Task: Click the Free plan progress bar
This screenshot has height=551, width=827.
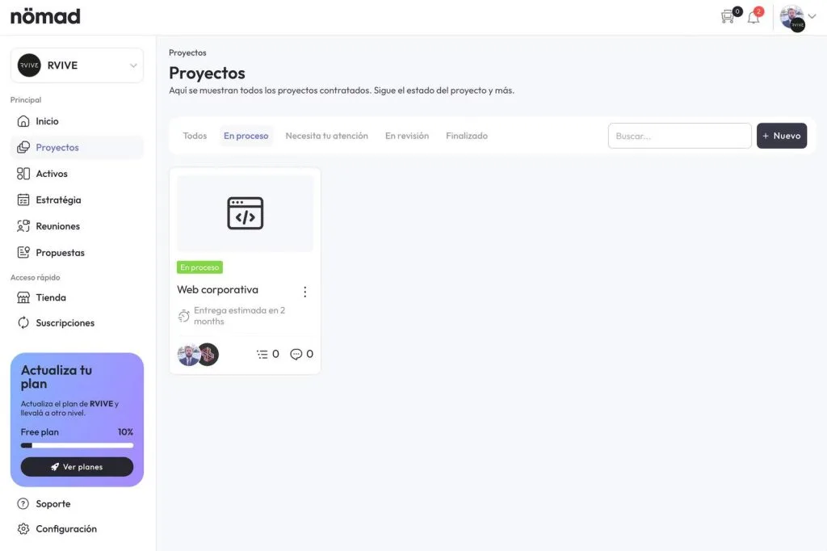Action: [77, 445]
